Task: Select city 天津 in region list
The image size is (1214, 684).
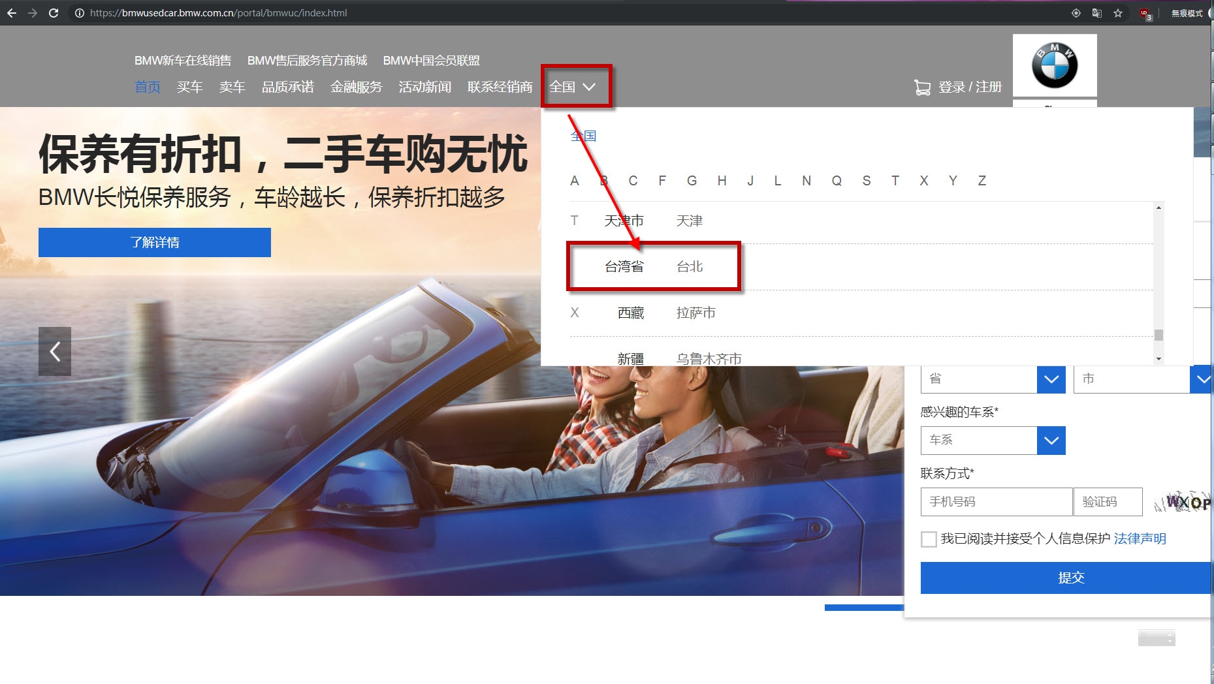Action: (x=690, y=221)
